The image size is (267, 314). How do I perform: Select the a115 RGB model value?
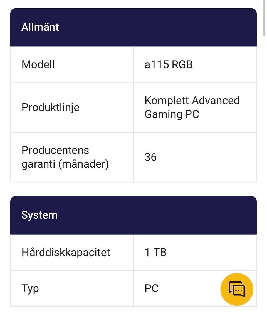[169, 64]
